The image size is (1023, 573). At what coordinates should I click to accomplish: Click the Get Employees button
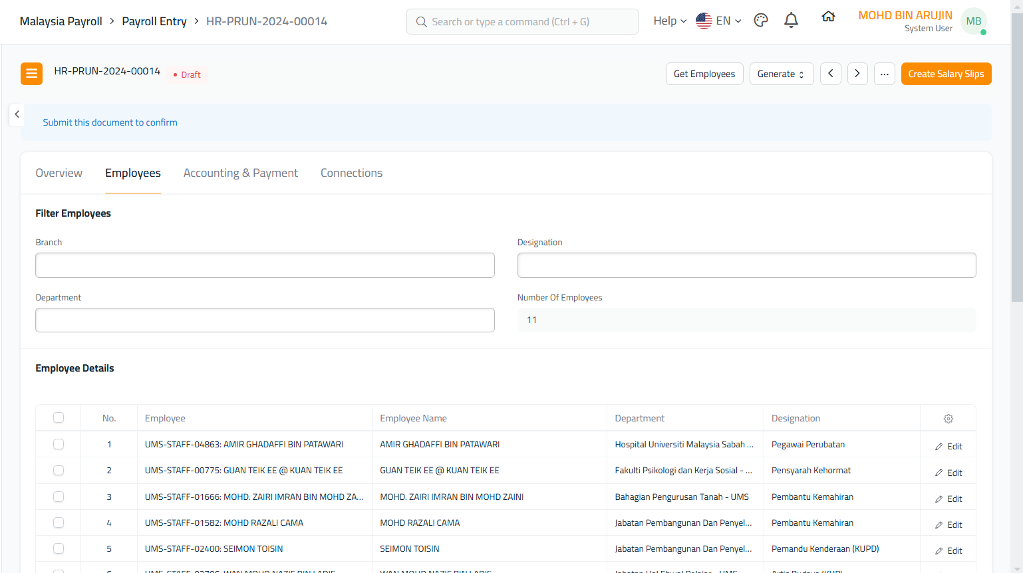pyautogui.click(x=704, y=74)
